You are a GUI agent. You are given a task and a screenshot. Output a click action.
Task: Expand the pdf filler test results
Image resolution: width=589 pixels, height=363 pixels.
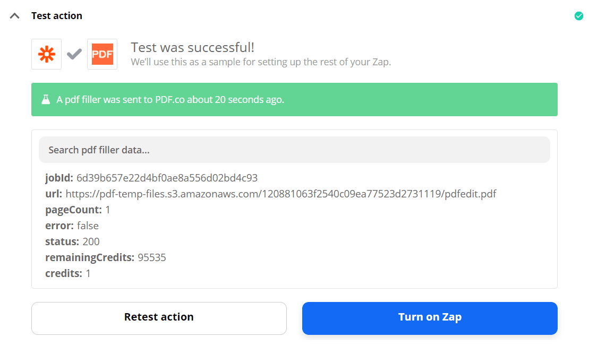14,15
